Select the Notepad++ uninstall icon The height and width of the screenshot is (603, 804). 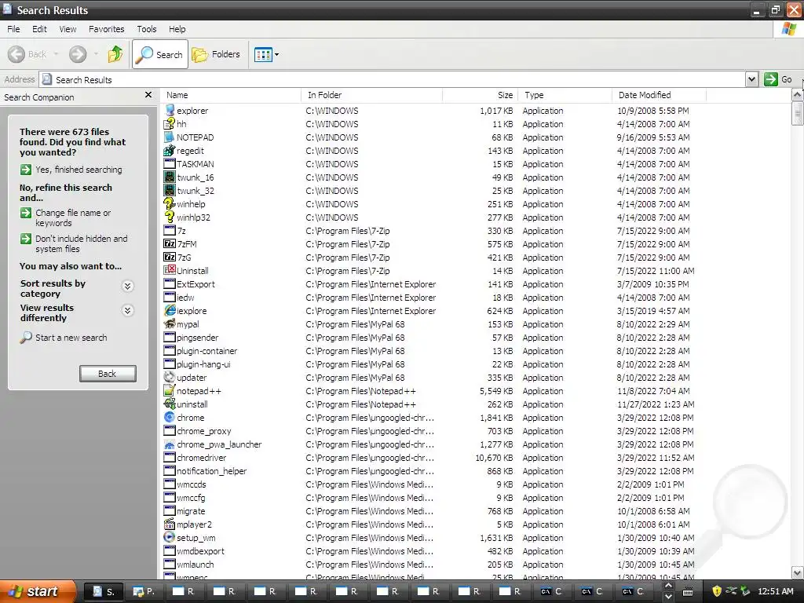click(170, 404)
